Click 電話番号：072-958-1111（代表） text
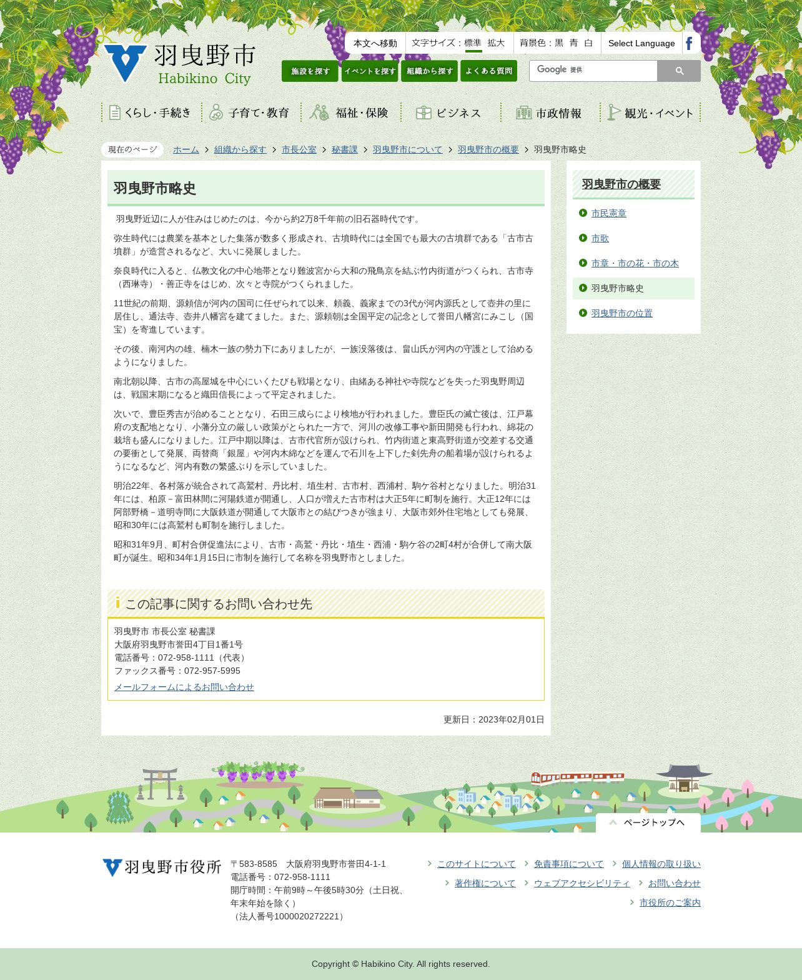This screenshot has height=980, width=802. (x=181, y=657)
